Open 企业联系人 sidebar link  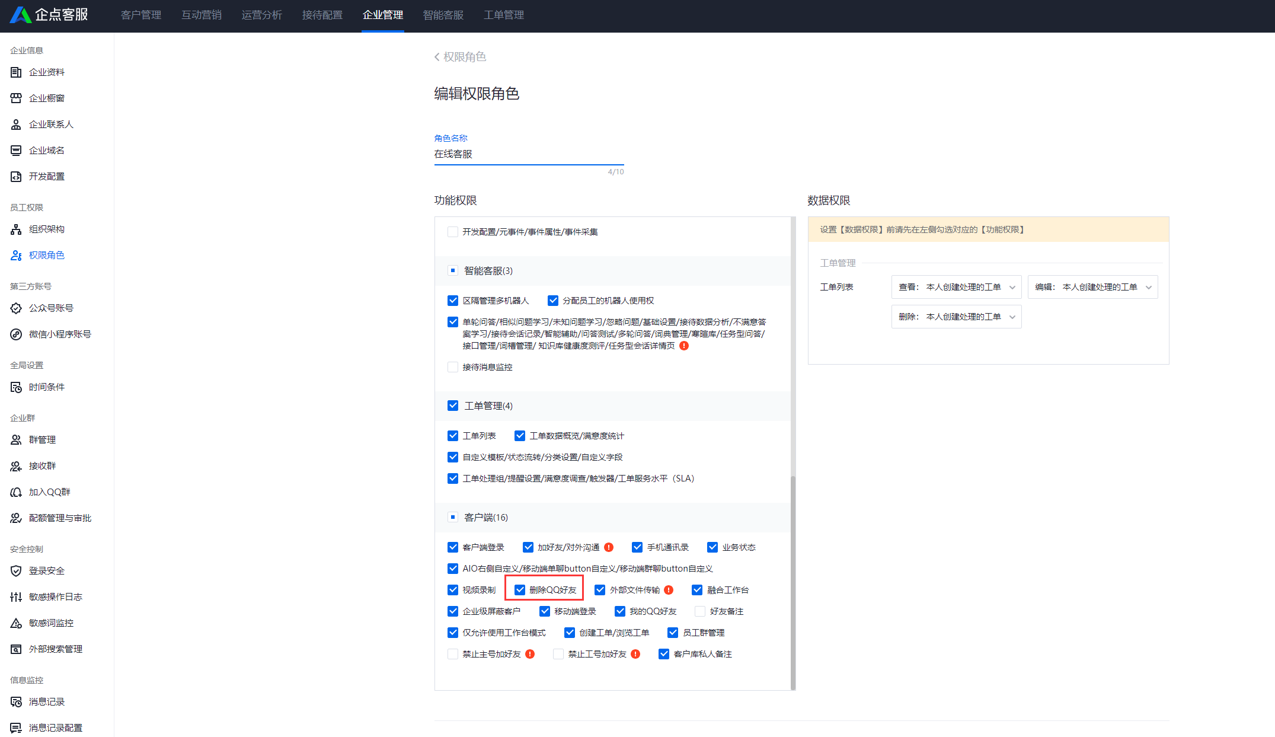51,125
